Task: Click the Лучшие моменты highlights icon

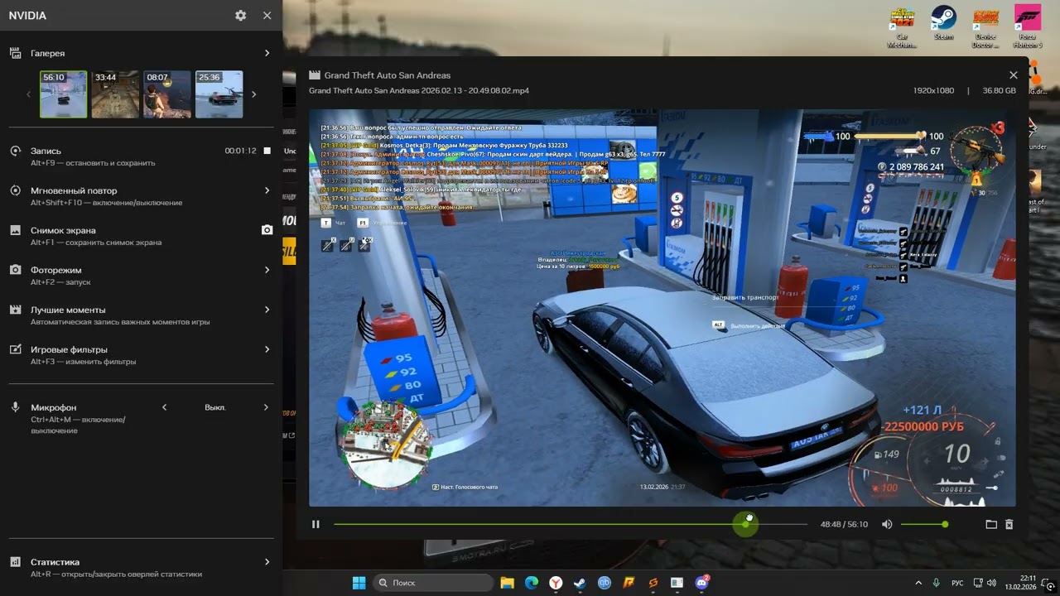Action: (x=15, y=310)
